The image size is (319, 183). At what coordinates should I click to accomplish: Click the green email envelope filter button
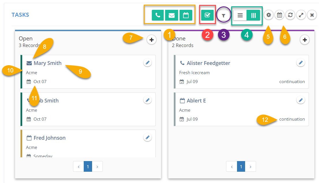point(172,15)
